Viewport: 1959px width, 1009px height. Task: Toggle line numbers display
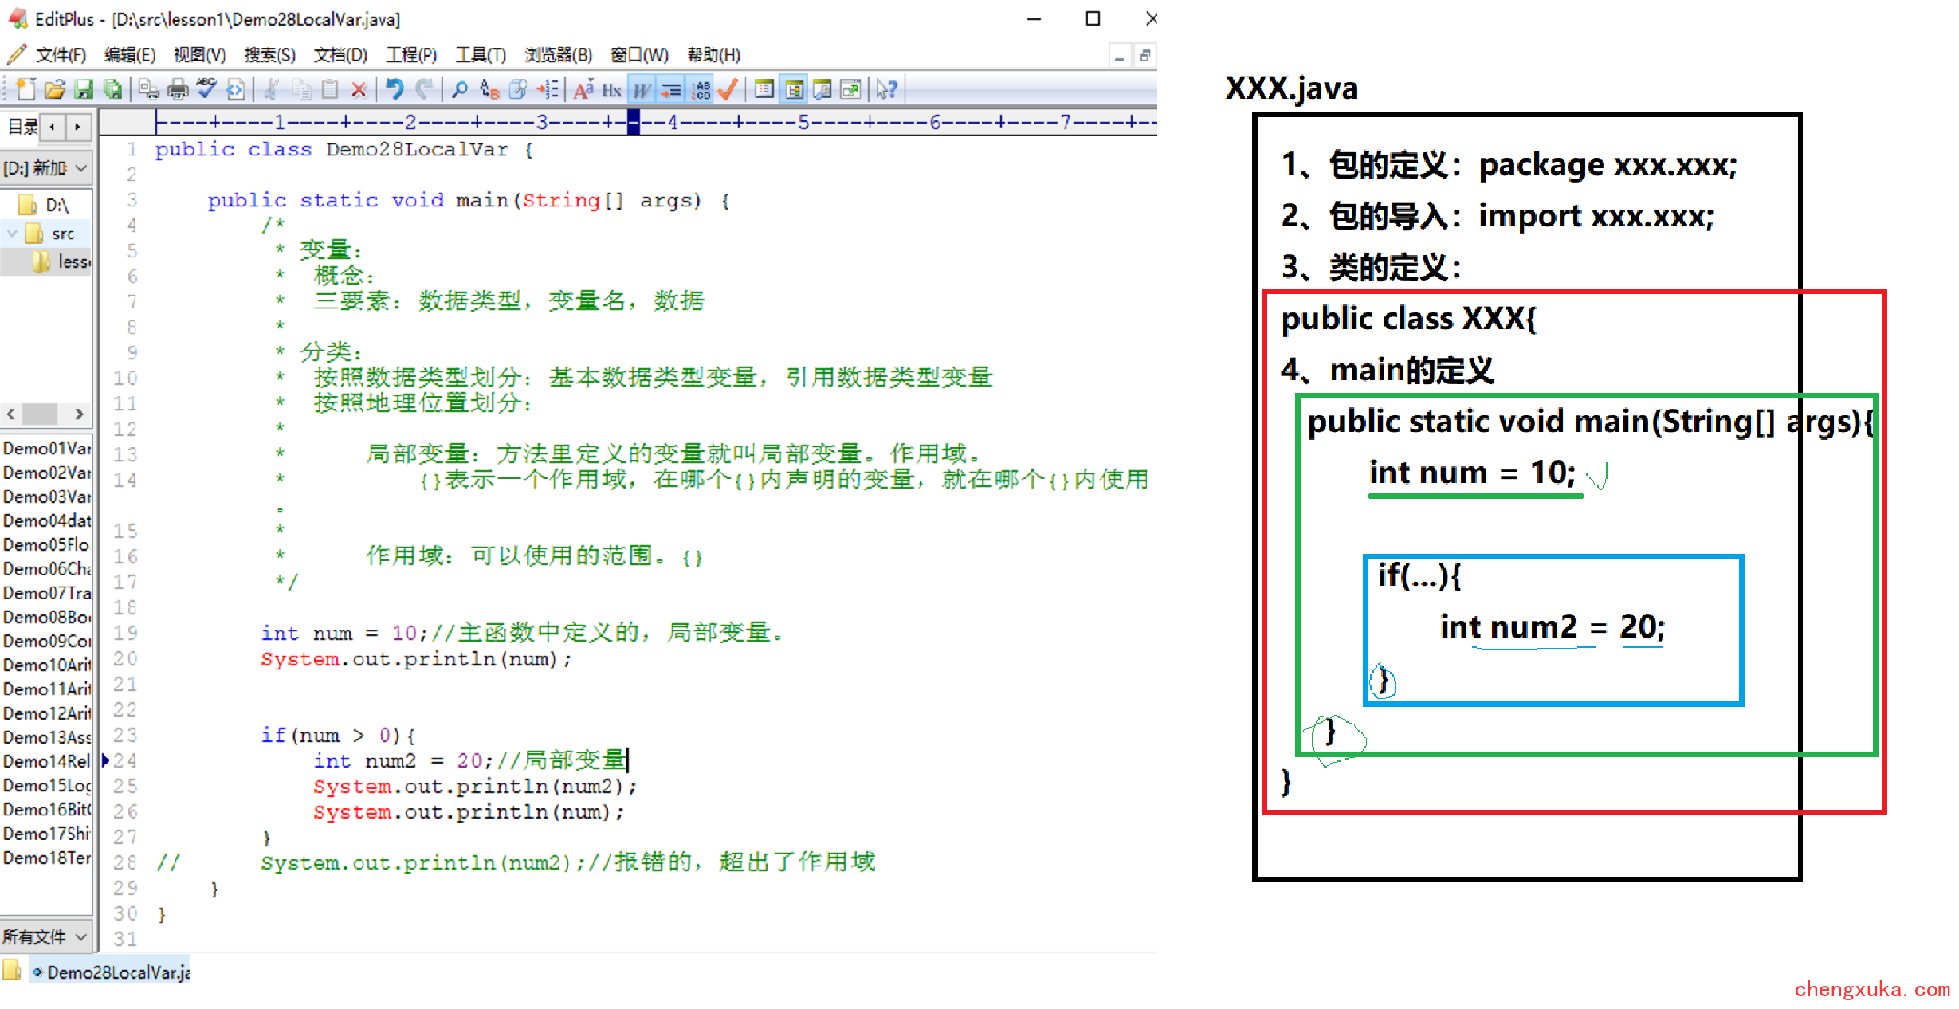pyautogui.click(x=701, y=89)
